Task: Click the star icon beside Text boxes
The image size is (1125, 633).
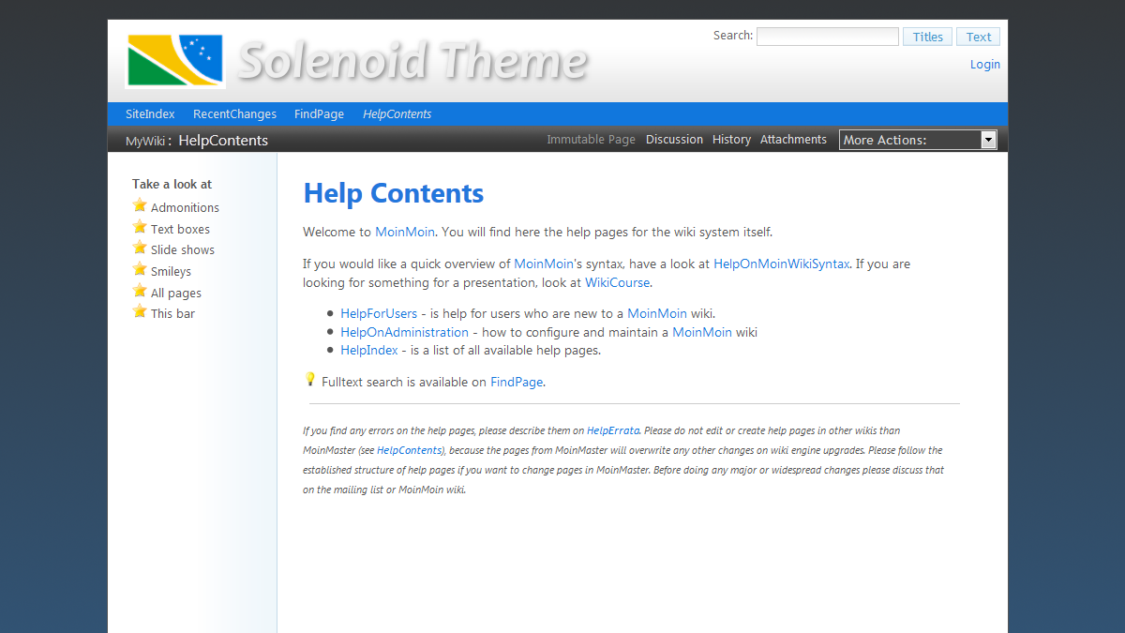Action: (x=140, y=227)
